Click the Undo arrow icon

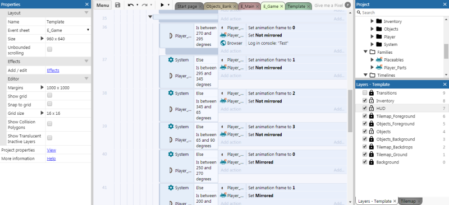pos(131,5)
